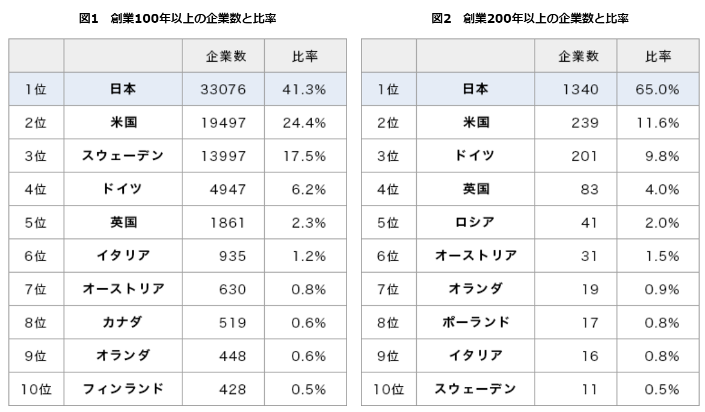Select the 41.3% ratio cell

coord(304,90)
